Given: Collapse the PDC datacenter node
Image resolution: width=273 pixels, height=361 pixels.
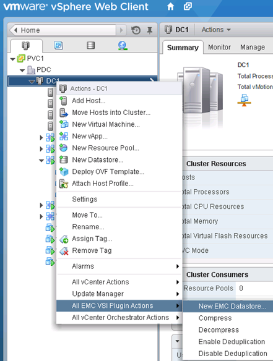Looking at the screenshot, I should point(22,70).
